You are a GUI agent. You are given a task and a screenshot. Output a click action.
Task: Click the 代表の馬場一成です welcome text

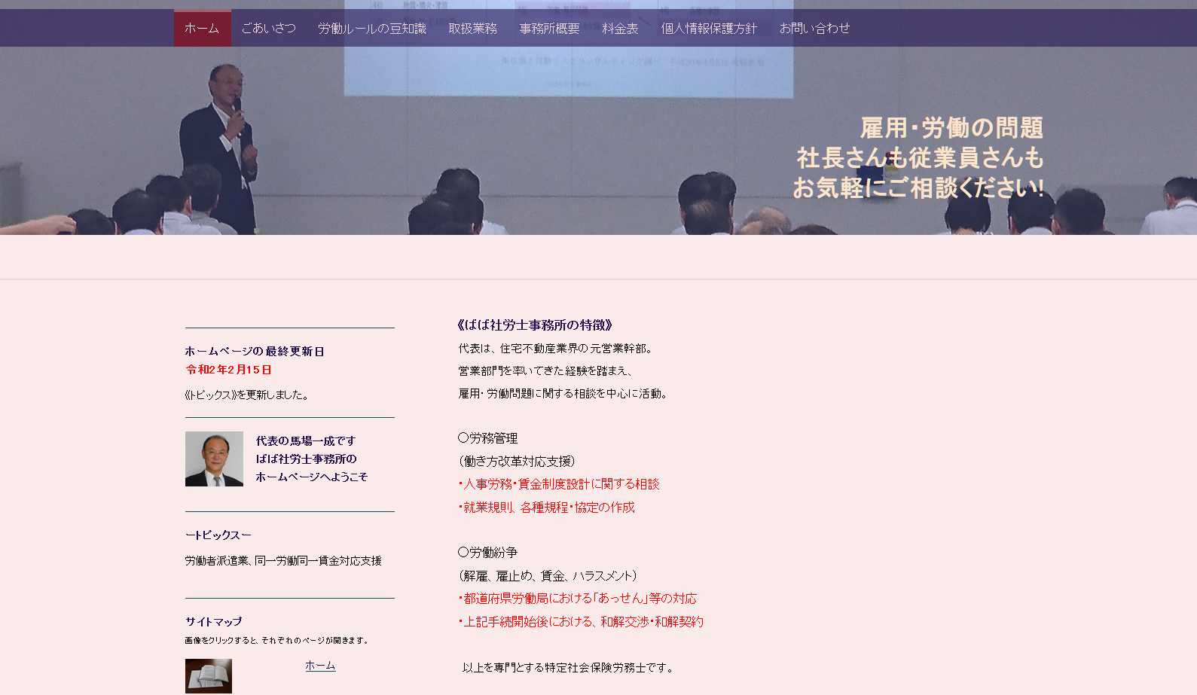coord(306,441)
